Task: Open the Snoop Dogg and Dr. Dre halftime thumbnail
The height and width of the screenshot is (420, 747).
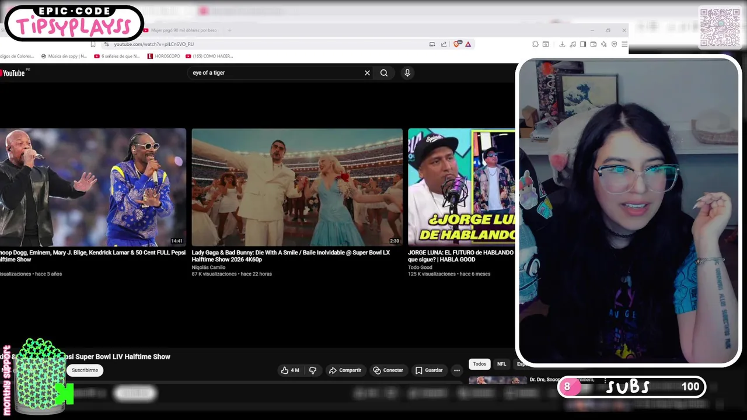Action: pyautogui.click(x=93, y=187)
